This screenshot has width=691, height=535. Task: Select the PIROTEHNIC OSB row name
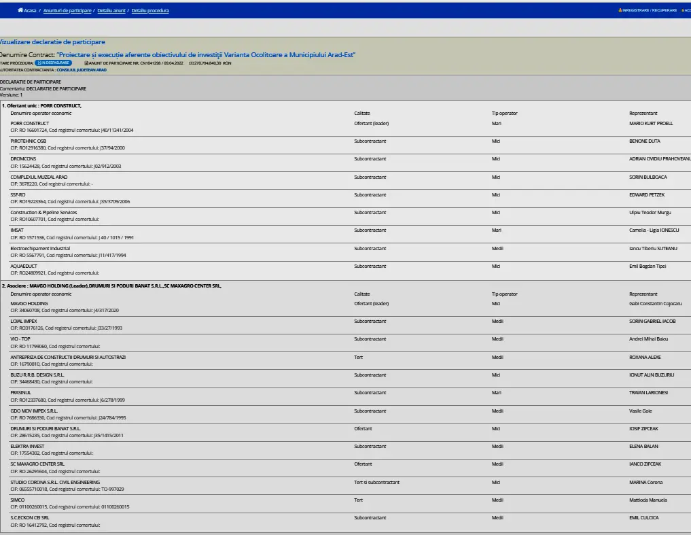click(x=29, y=141)
